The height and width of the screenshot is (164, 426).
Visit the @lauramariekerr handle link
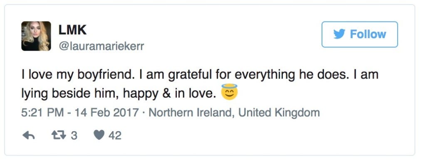coord(101,47)
